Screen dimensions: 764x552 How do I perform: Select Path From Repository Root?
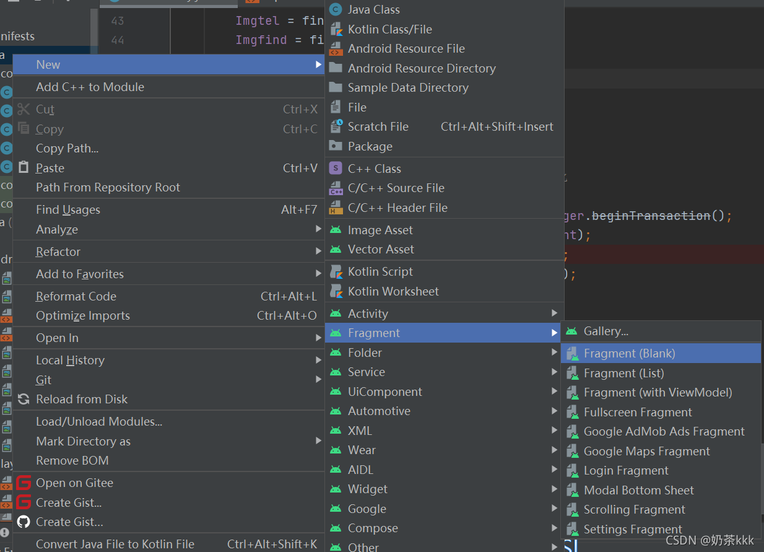168,187
